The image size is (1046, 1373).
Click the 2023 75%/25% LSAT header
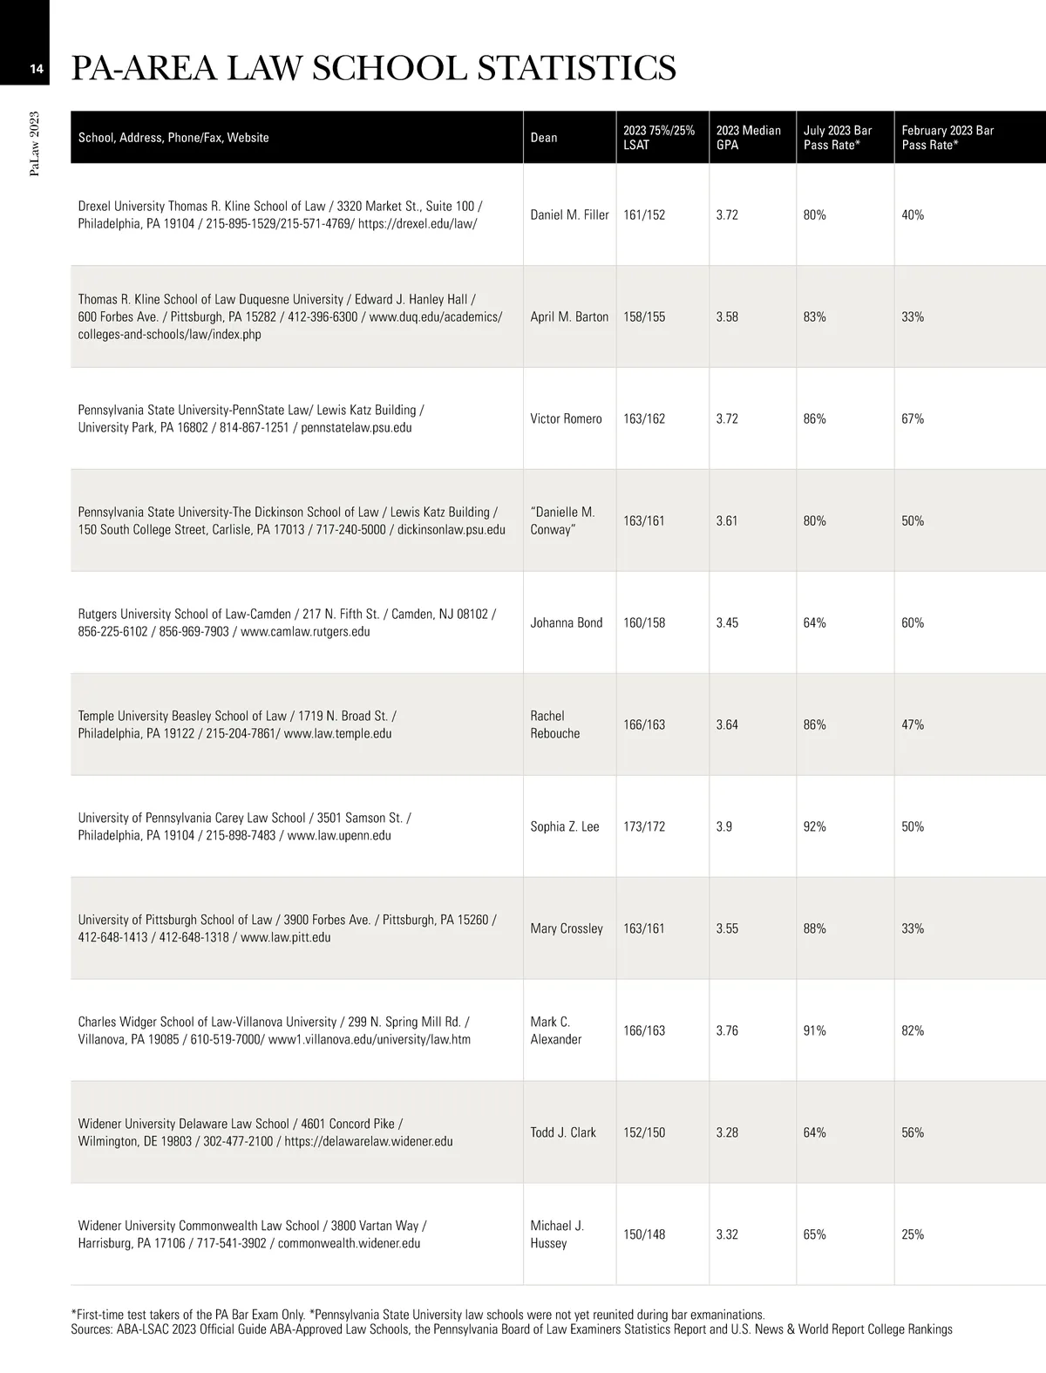point(658,138)
